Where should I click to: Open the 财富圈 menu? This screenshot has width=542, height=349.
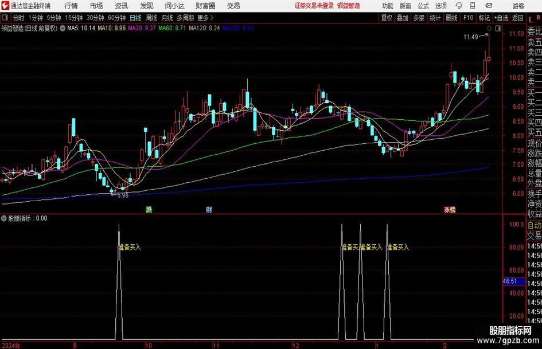205,6
